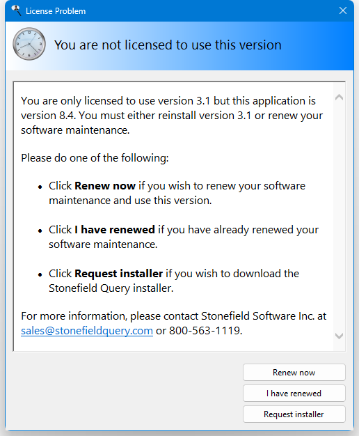Choose the I have renewed button
This screenshot has height=436, width=359.
point(294,394)
